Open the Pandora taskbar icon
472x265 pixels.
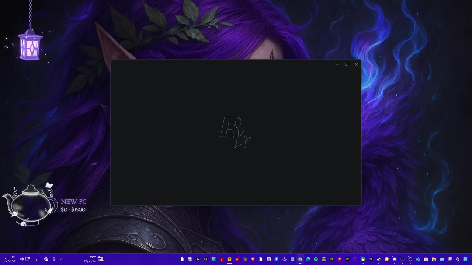276,259
